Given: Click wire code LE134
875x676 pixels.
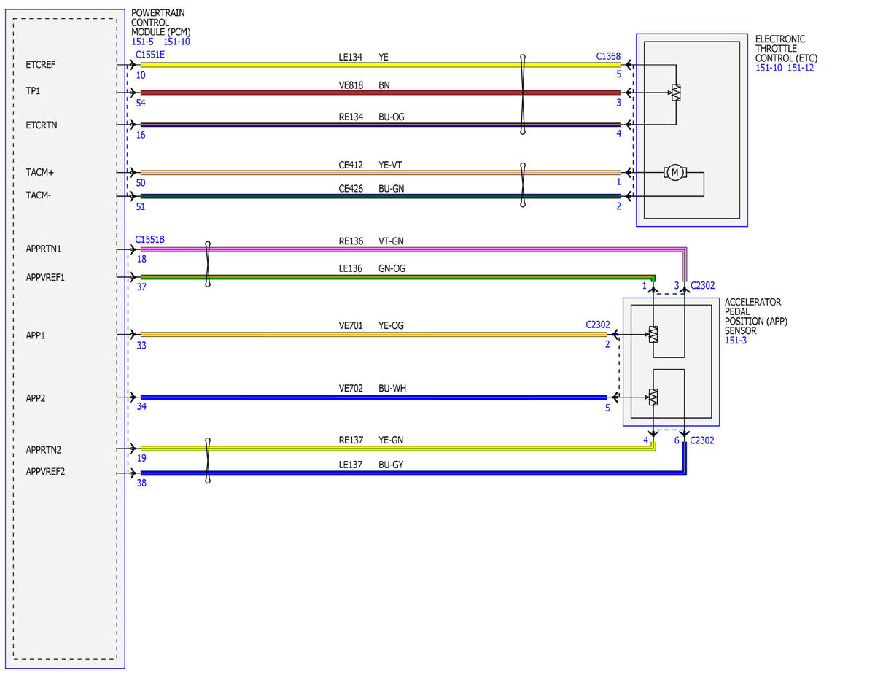Looking at the screenshot, I should [x=351, y=56].
